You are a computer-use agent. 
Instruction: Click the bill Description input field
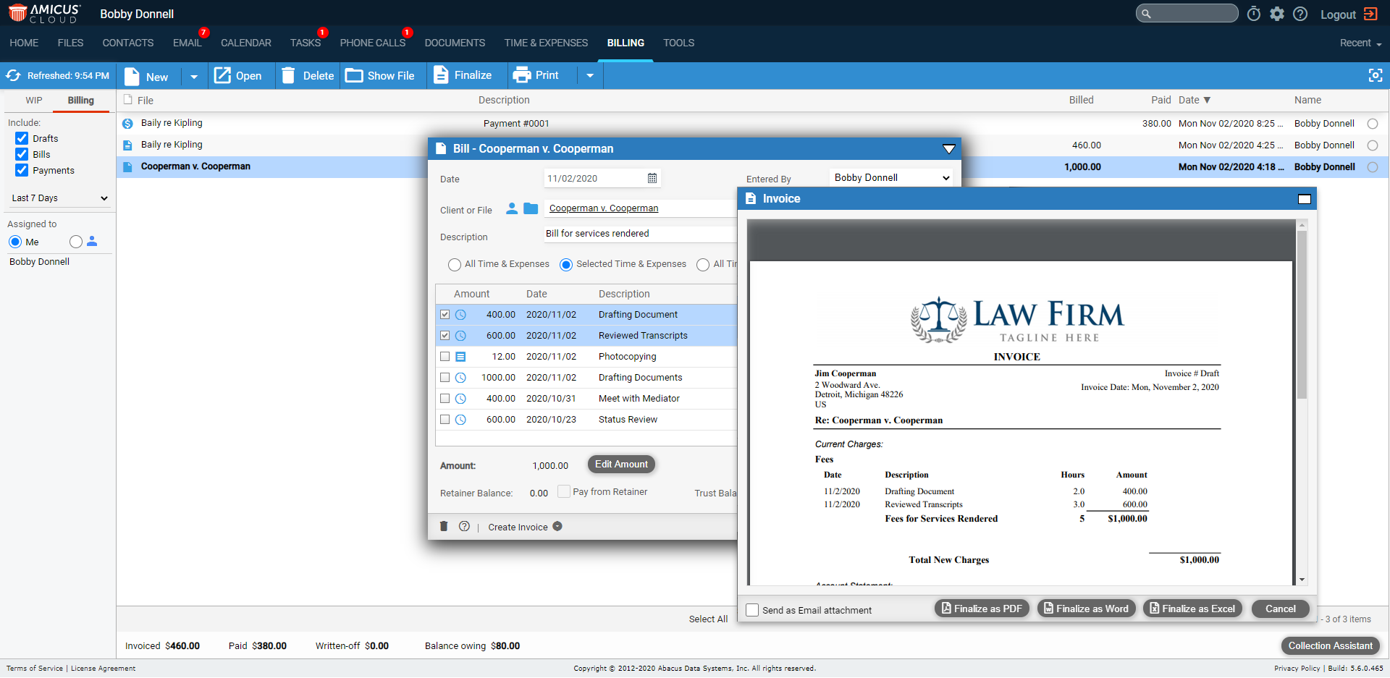pos(641,234)
